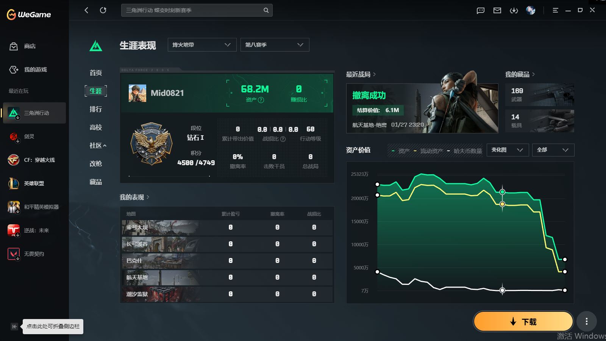The width and height of the screenshot is (606, 341).
Task: Open the 第八赛季 season dropdown
Action: (275, 45)
